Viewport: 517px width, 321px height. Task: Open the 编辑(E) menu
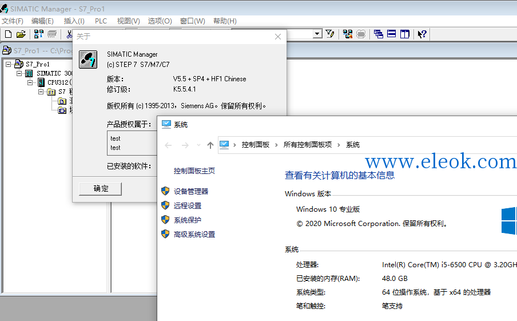(42, 21)
